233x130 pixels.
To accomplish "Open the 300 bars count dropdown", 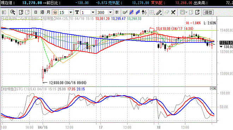I will (x=110, y=12).
